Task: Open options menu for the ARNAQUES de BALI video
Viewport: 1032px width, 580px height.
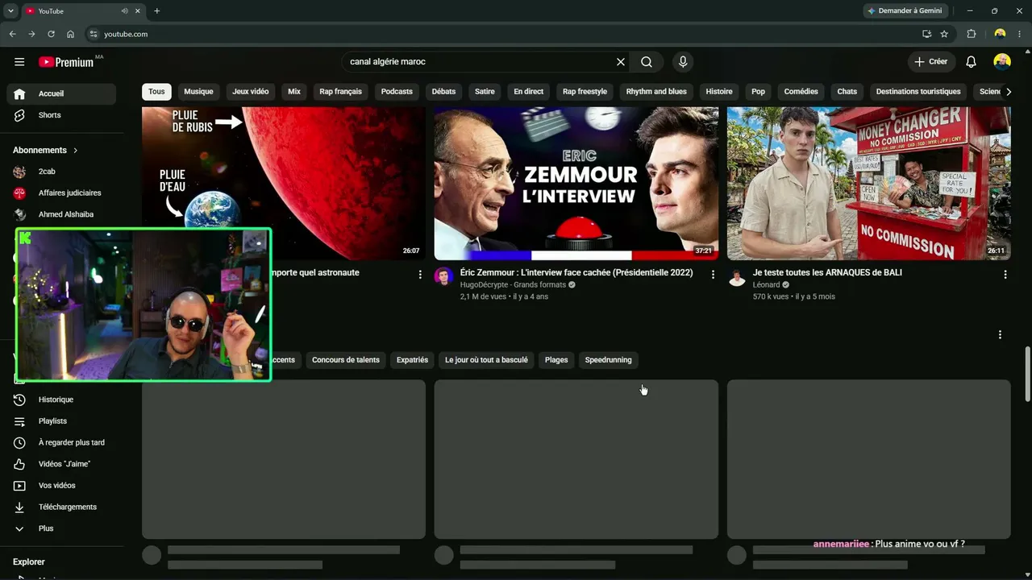Action: 1005,275
